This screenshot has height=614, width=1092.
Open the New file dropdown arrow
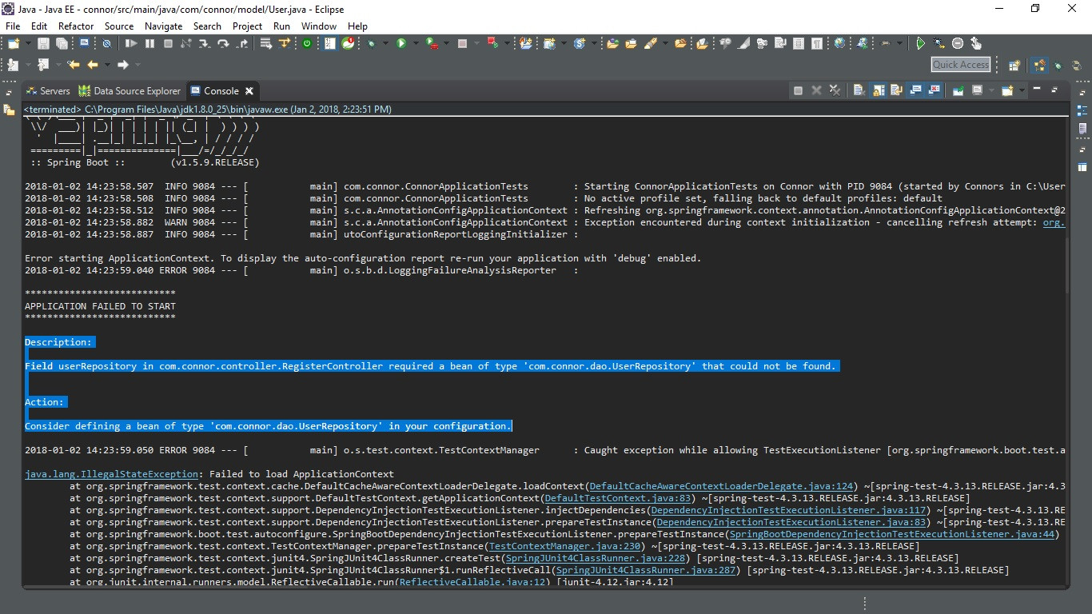coord(28,43)
